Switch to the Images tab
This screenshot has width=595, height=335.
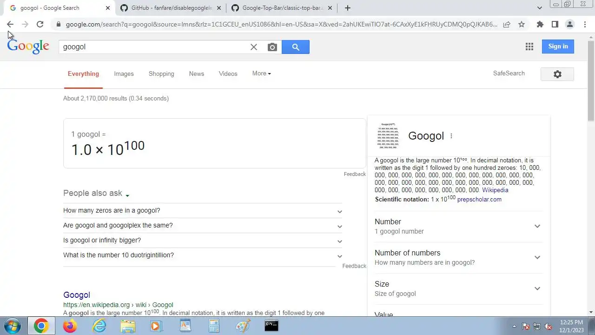(x=124, y=74)
